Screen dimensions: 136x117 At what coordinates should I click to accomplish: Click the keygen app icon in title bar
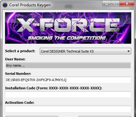5,5
